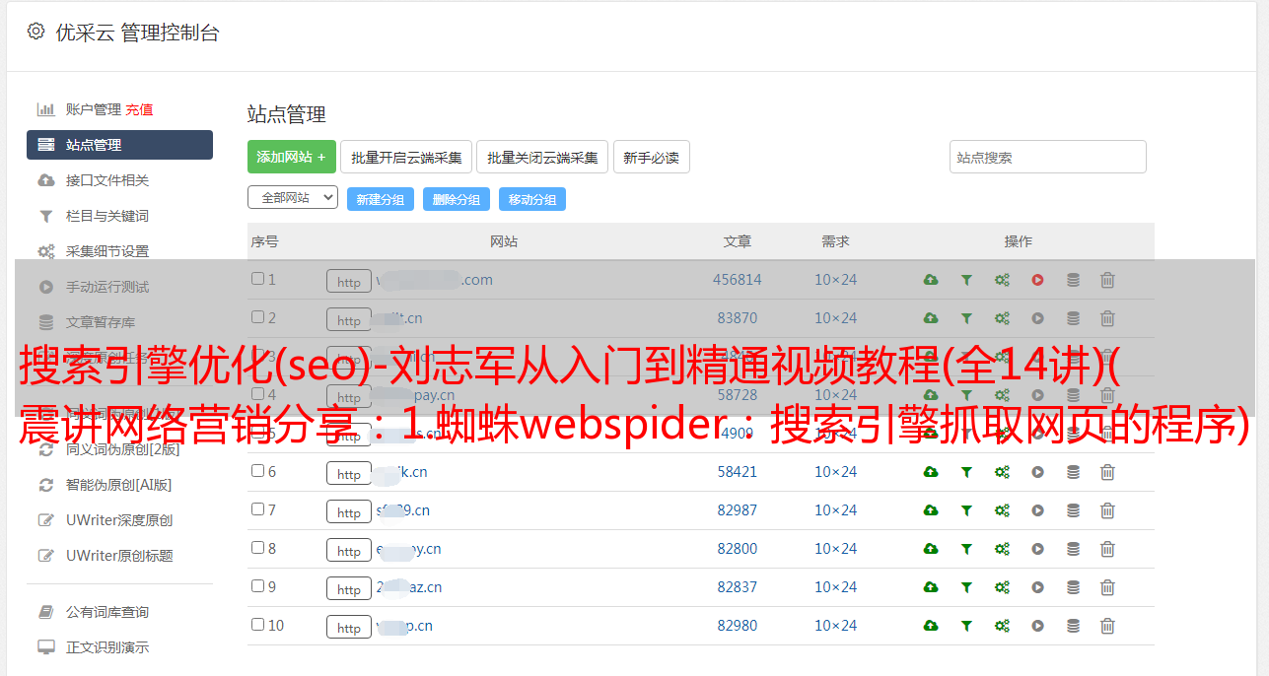Click article count 82987
Screen dimensions: 1269x676
coord(738,510)
